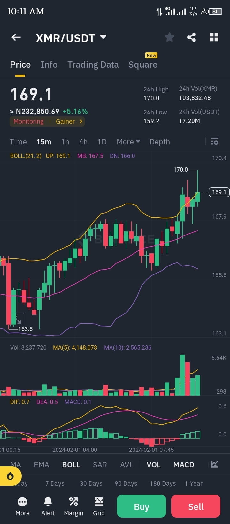Switch to the Trading Data tab
The height and width of the screenshot is (524, 230).
click(93, 65)
